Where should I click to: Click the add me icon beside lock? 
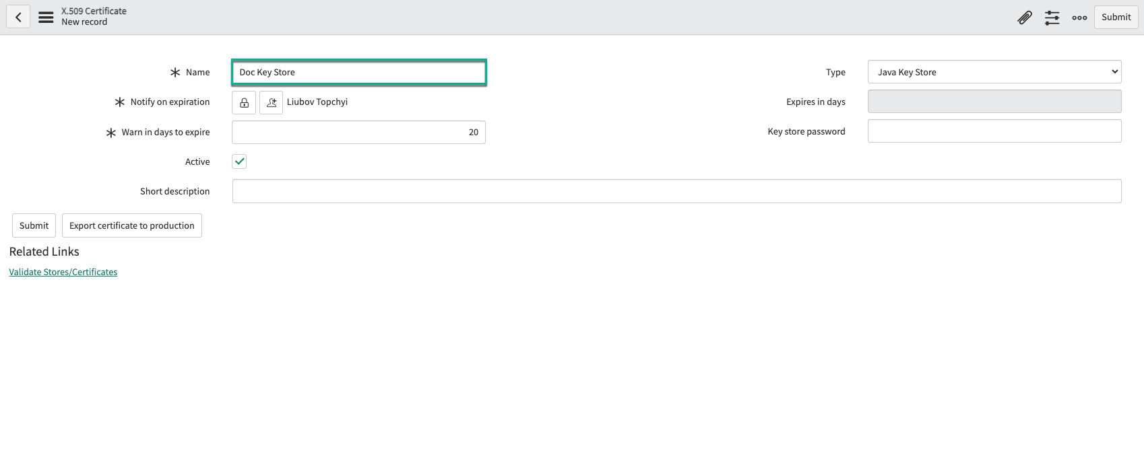point(271,102)
